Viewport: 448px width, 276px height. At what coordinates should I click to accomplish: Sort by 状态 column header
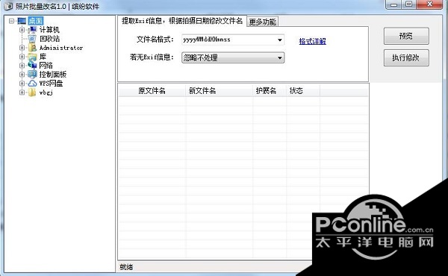tap(303, 91)
